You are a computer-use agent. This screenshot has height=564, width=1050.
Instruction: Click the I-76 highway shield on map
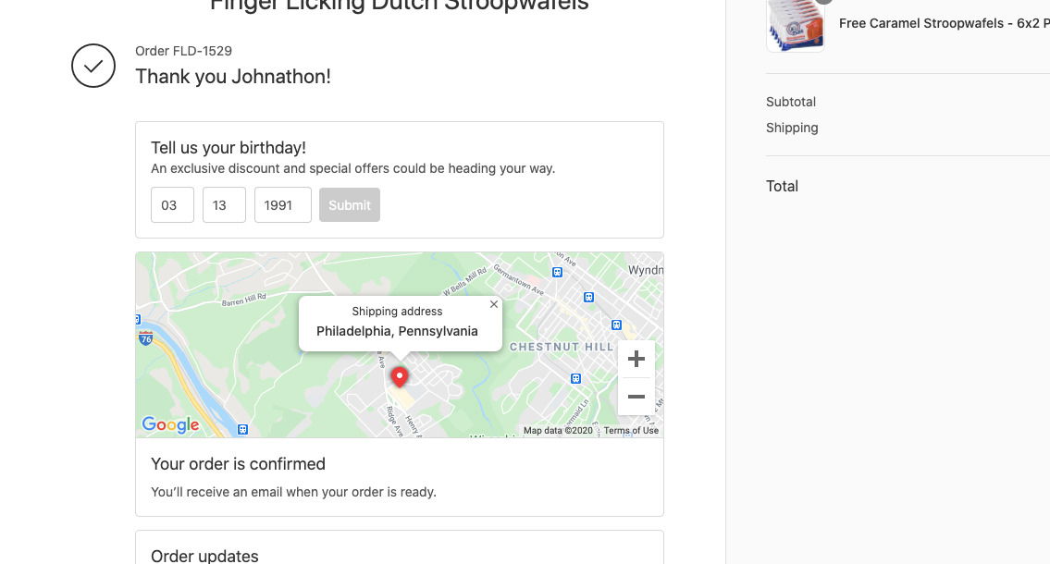[145, 338]
